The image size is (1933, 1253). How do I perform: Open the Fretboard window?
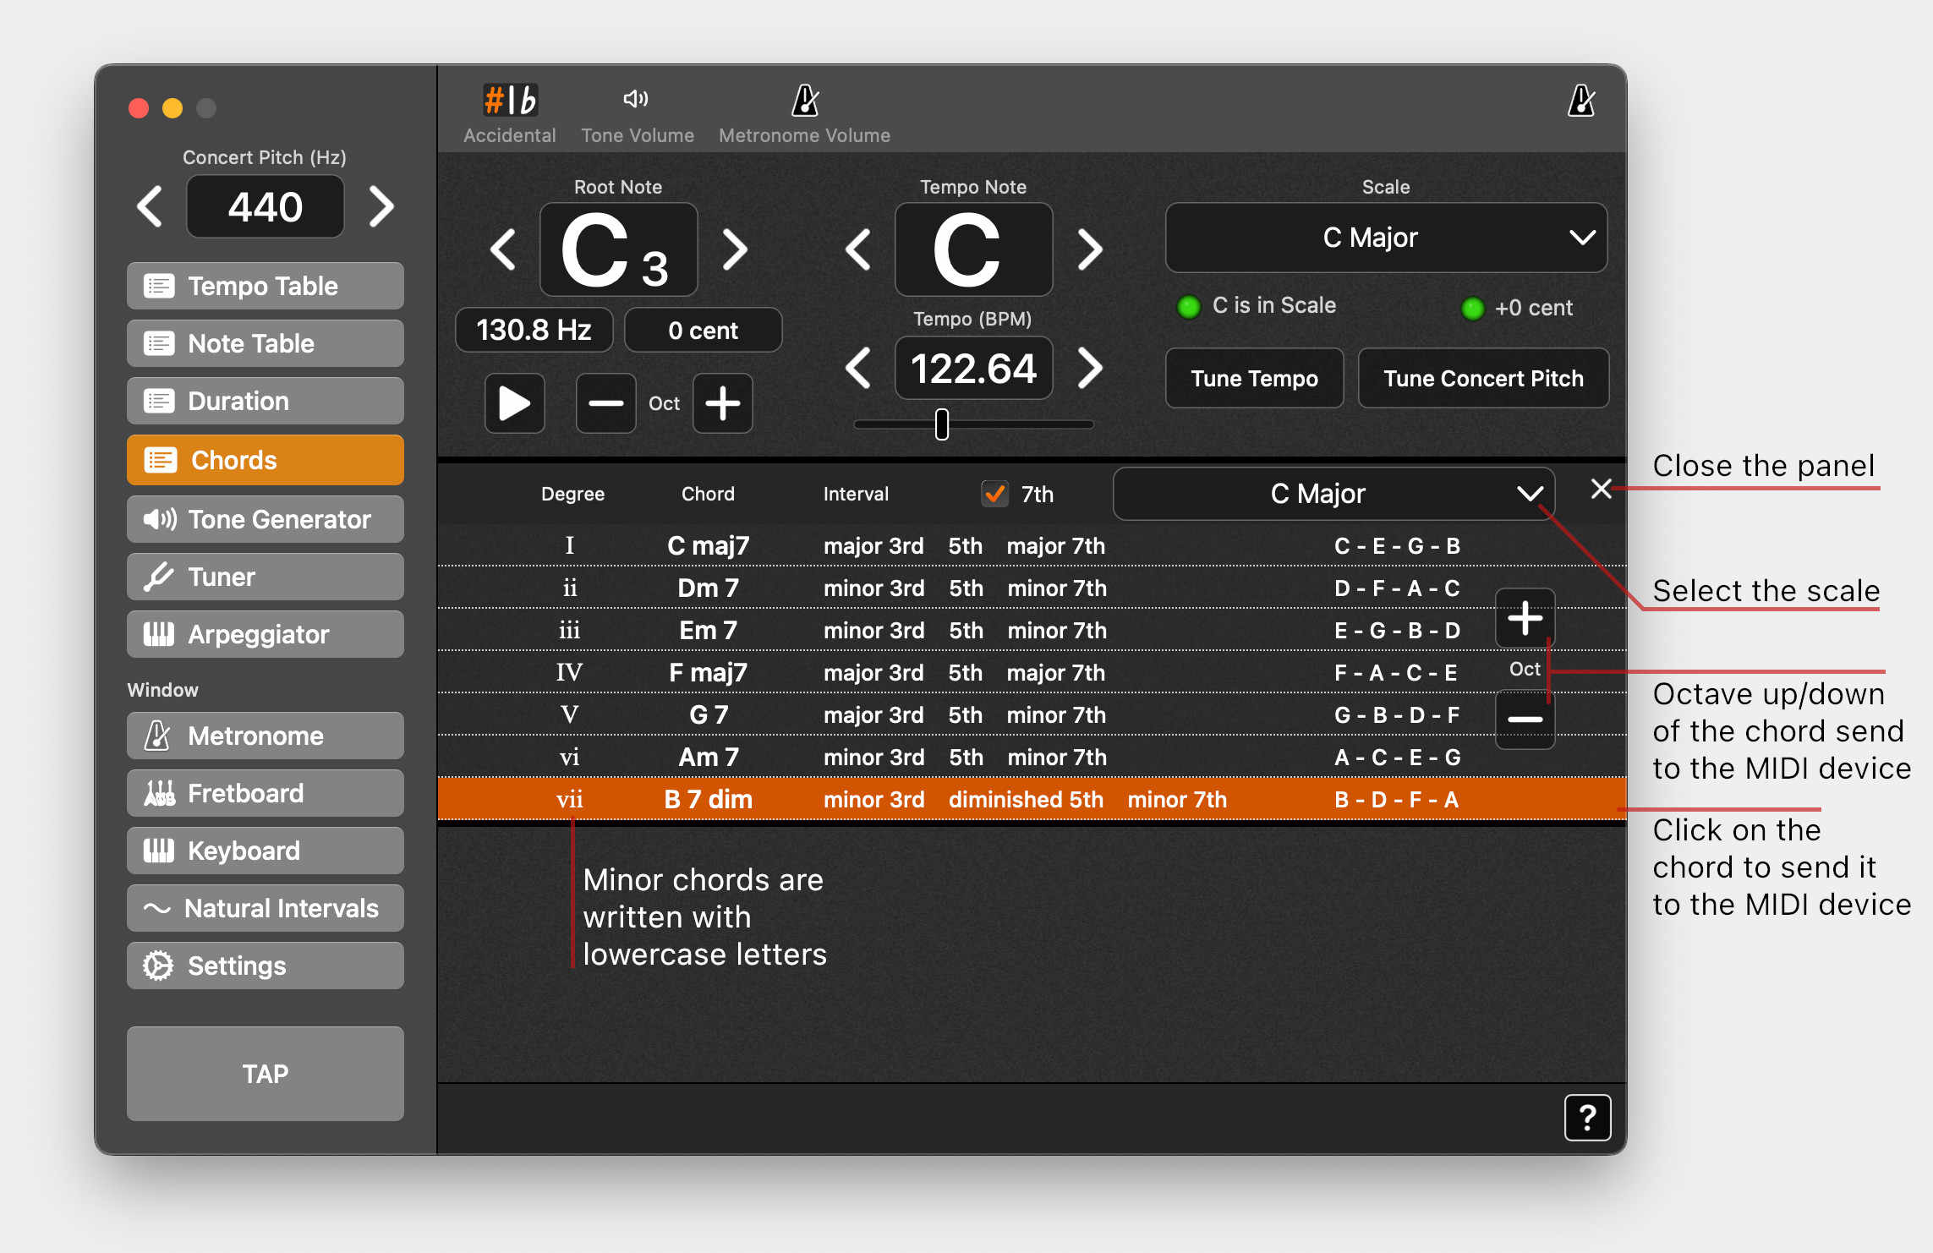(266, 793)
